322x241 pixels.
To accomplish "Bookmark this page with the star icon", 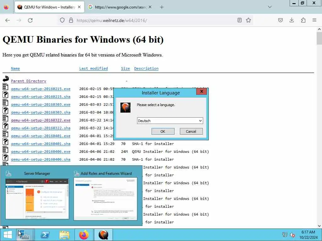I will point(248,20).
